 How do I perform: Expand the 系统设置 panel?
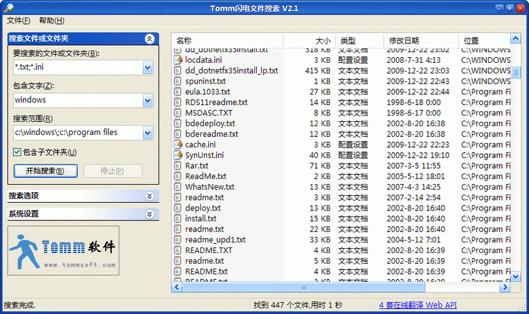click(x=150, y=214)
